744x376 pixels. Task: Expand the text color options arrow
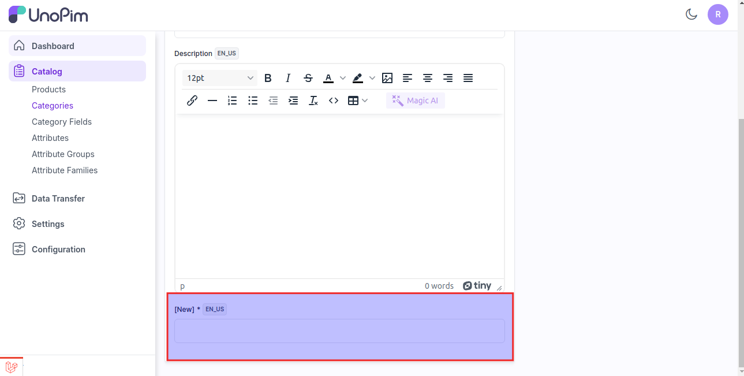(342, 78)
